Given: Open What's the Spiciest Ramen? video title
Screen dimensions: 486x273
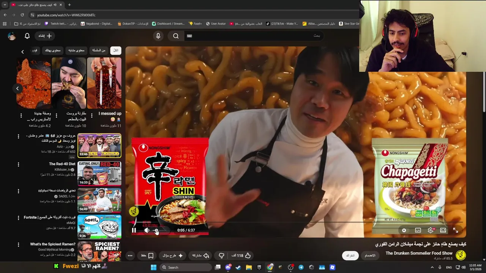Looking at the screenshot, I should click(x=53, y=244).
